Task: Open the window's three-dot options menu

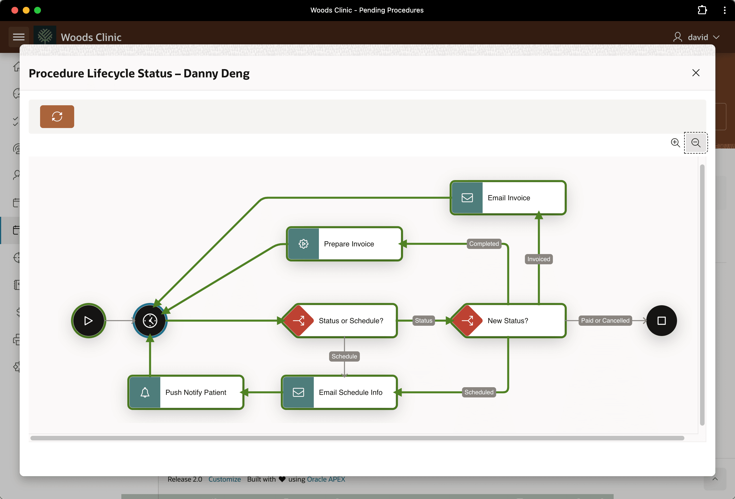Action: (724, 10)
